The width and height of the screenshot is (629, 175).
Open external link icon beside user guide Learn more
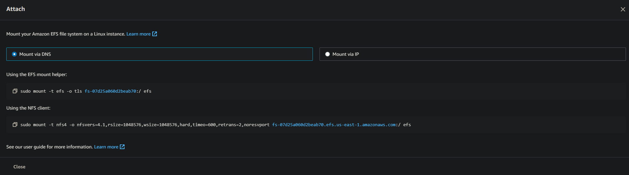[122, 147]
